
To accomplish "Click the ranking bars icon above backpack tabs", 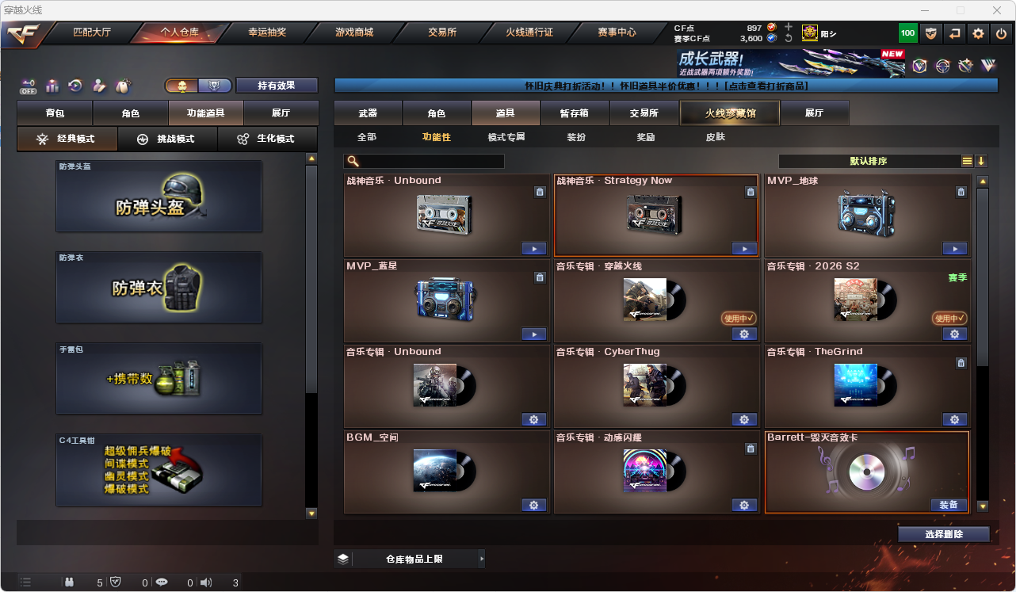I will click(x=52, y=86).
